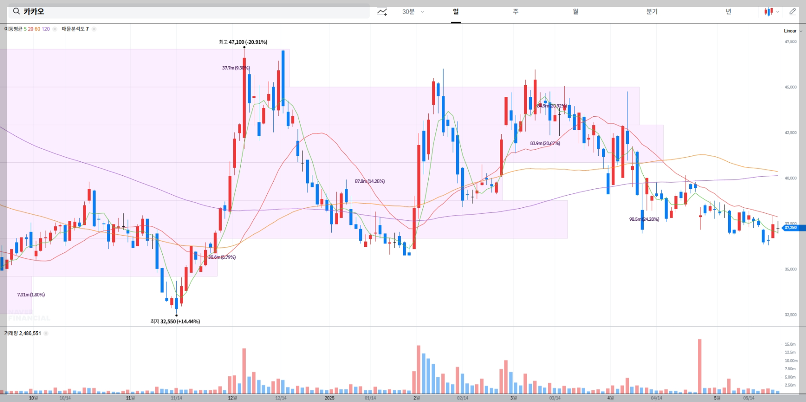Switch to the 월 monthly tab
Screen dimensions: 806x402
point(576,12)
